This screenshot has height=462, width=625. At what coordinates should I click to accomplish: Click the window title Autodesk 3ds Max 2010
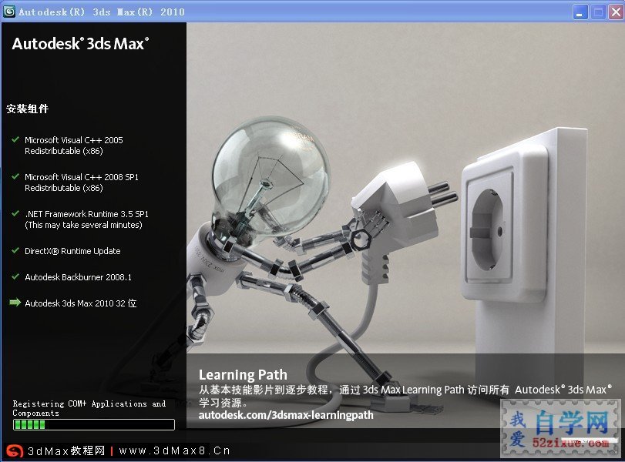pos(102,12)
